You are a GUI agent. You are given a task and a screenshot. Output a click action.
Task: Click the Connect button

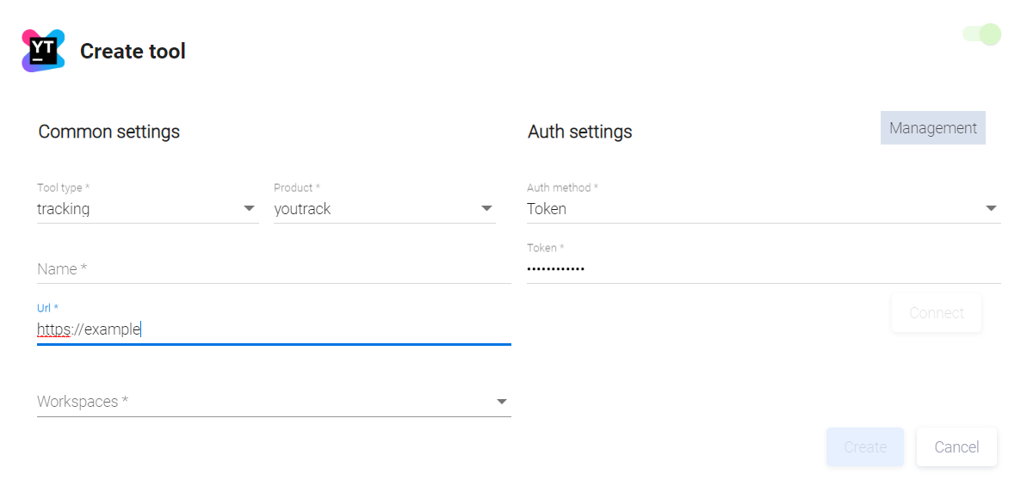pos(936,313)
